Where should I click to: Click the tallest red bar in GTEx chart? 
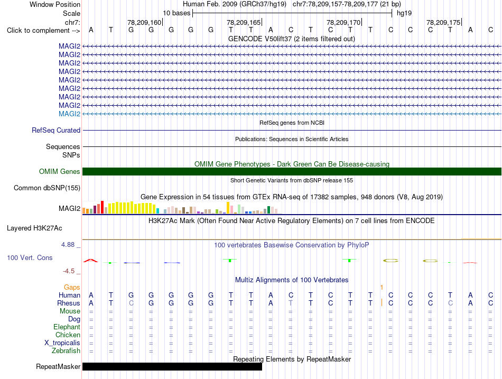click(x=102, y=207)
